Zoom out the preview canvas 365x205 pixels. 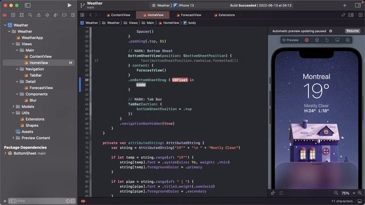(336, 193)
